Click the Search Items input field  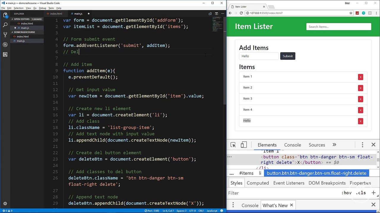pos(339,27)
